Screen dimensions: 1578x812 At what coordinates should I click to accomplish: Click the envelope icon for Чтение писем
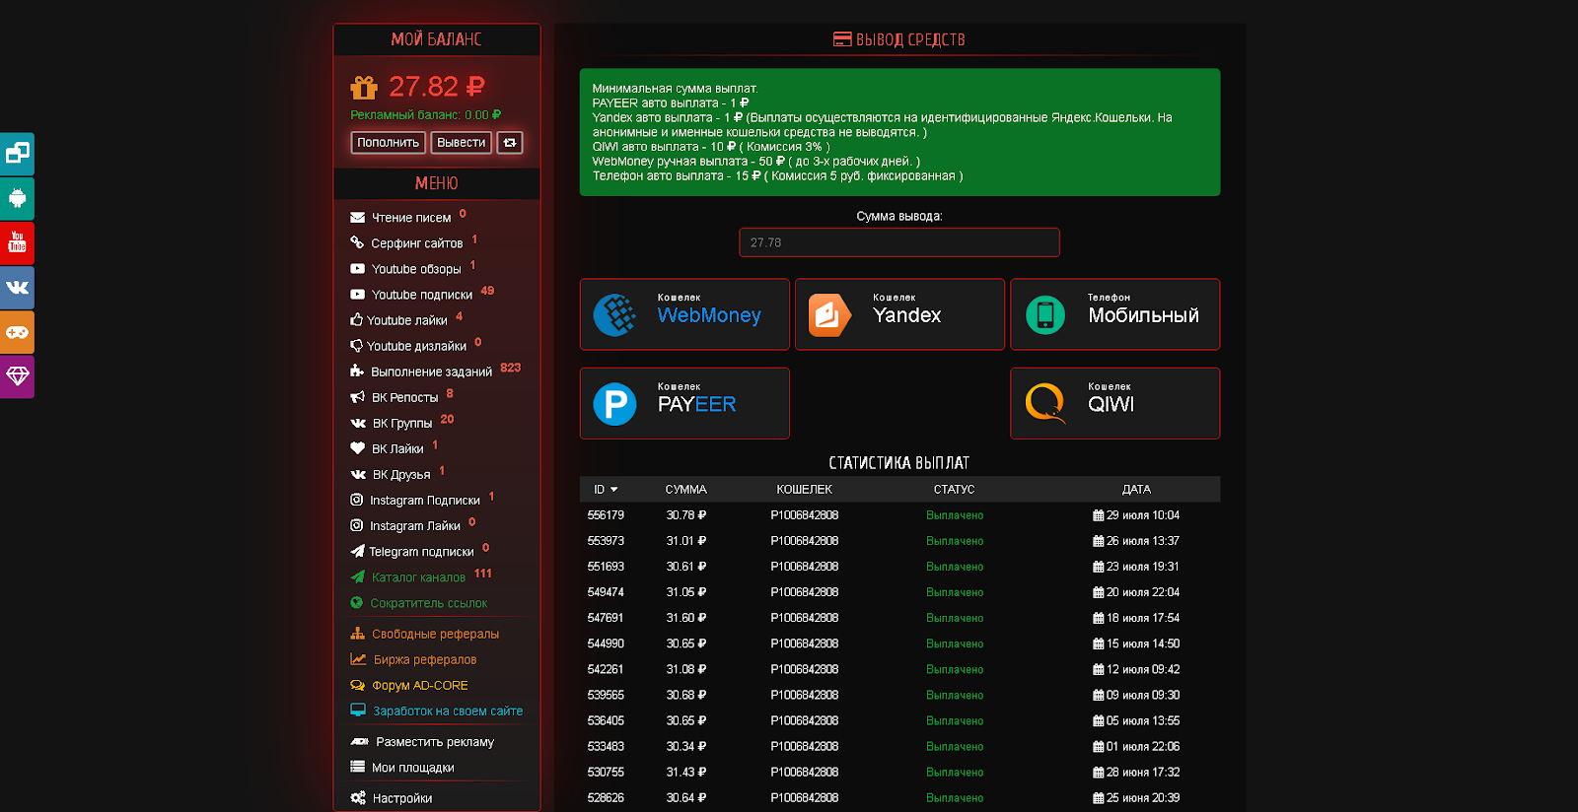357,218
